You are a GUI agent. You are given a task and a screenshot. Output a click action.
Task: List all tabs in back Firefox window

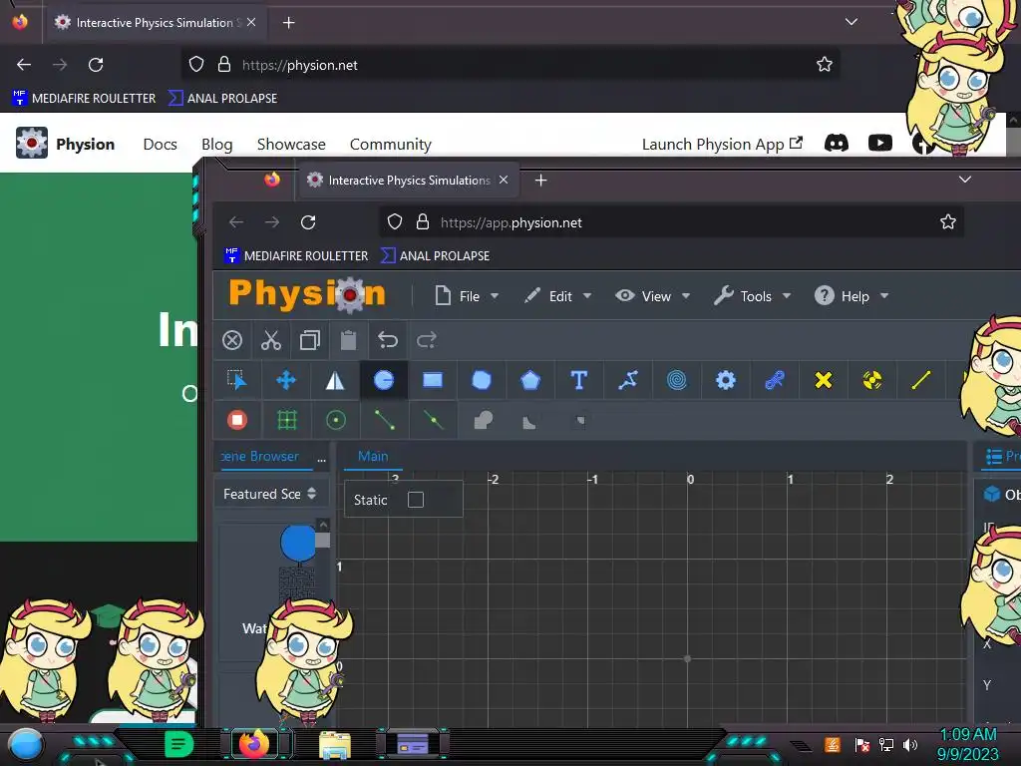point(851,22)
